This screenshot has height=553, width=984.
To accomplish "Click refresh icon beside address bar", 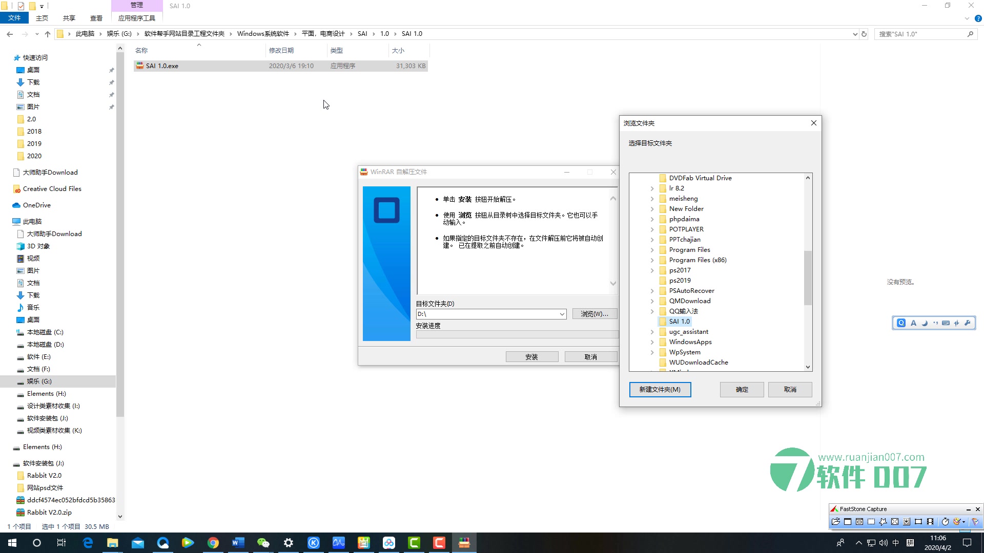I will pyautogui.click(x=864, y=34).
